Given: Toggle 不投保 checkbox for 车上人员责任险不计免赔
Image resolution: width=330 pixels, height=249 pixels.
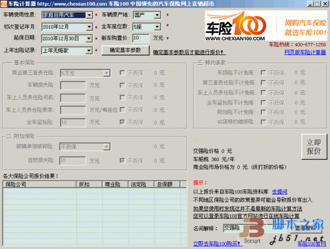Looking at the screenshot, I should tap(263, 93).
